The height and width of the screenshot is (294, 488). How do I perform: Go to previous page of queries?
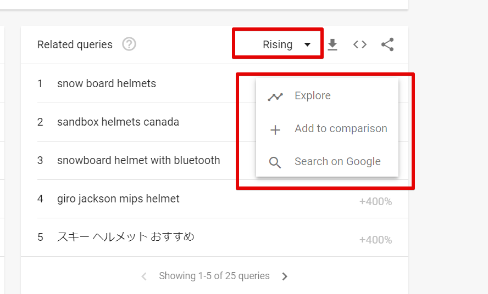point(144,276)
